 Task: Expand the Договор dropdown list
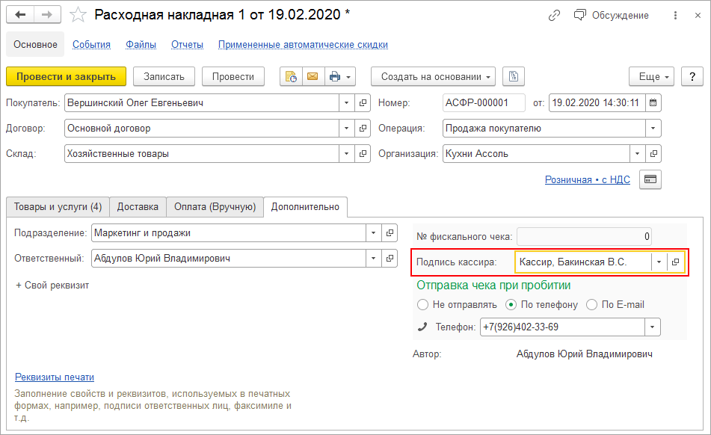346,129
